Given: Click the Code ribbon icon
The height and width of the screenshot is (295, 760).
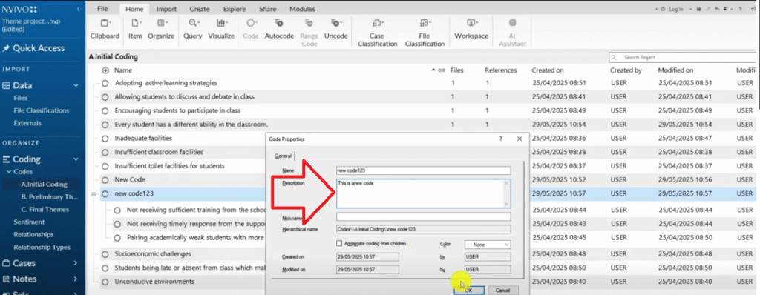Looking at the screenshot, I should pos(251,29).
